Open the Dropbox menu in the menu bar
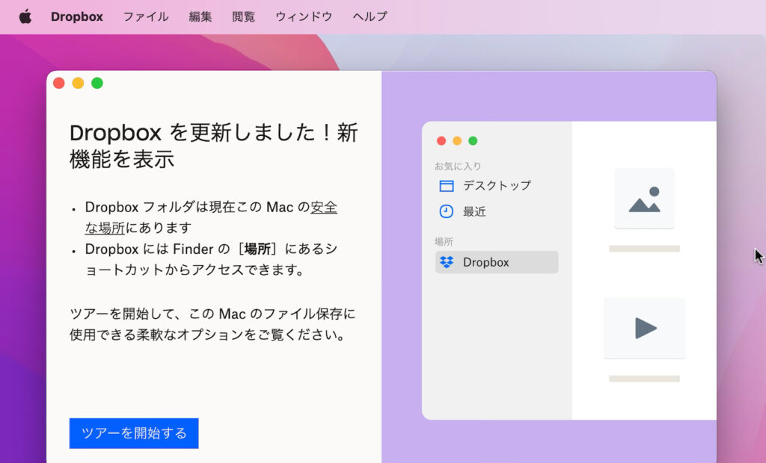The width and height of the screenshot is (766, 463). coord(76,16)
